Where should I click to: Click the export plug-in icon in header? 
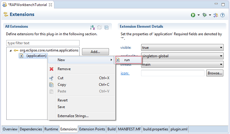click(216, 15)
